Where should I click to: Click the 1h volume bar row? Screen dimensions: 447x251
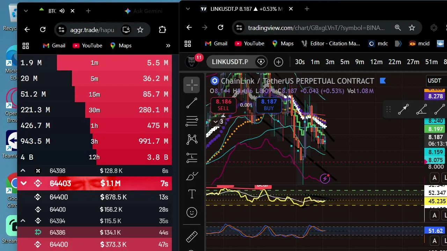pyautogui.click(x=94, y=125)
